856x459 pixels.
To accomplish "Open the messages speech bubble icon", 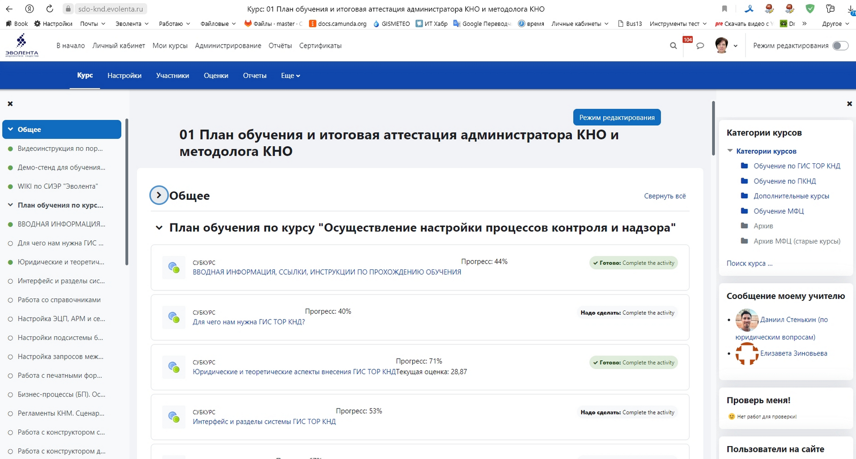I will 700,45.
